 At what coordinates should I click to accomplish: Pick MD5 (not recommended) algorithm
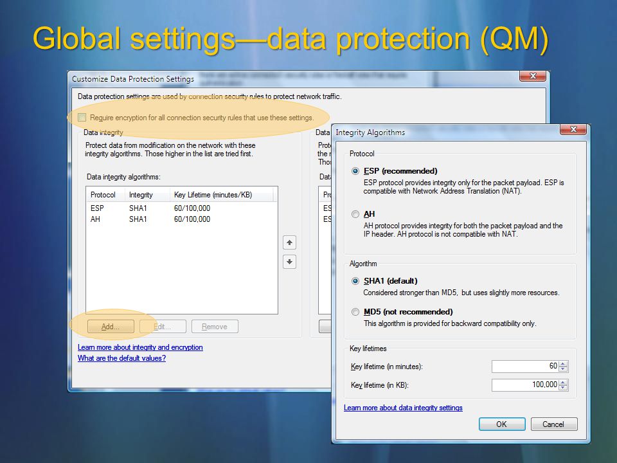355,312
